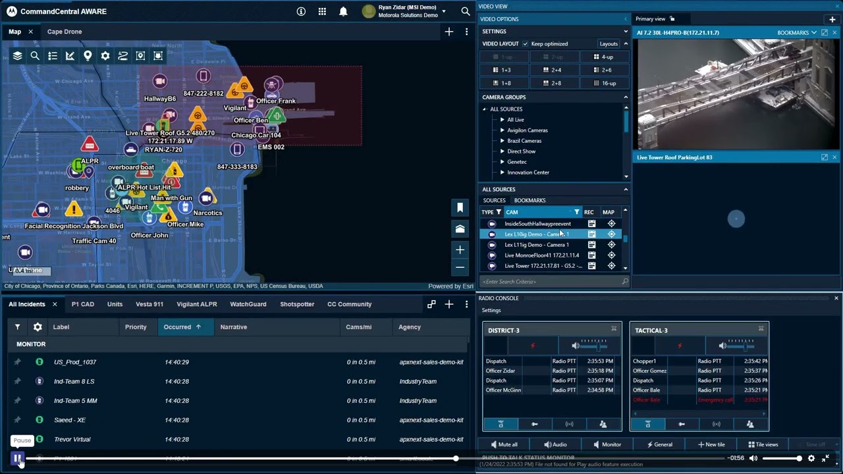Image resolution: width=843 pixels, height=474 pixels.
Task: Open the Vigilant ALPR tab
Action: [x=197, y=304]
